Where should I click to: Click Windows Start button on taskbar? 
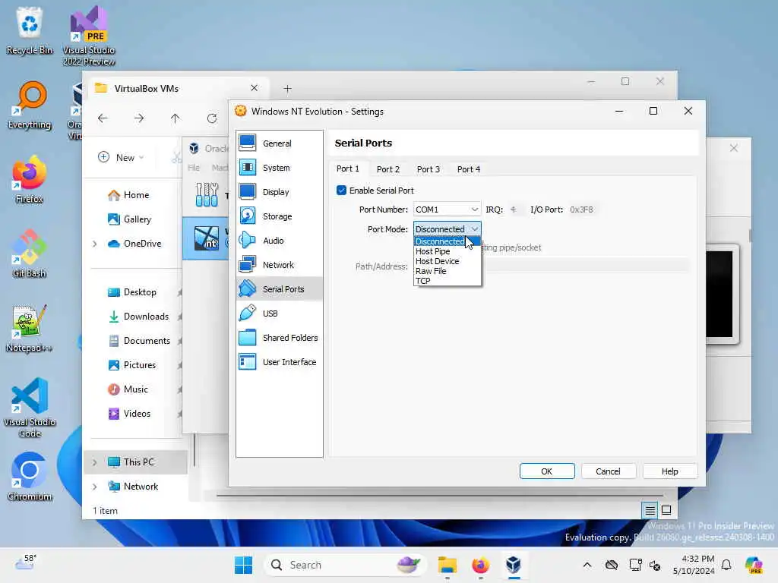pos(243,565)
